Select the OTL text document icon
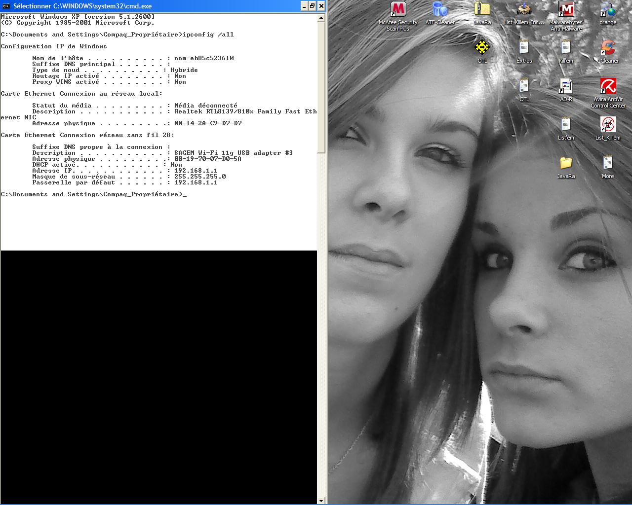The height and width of the screenshot is (505, 632). [524, 86]
